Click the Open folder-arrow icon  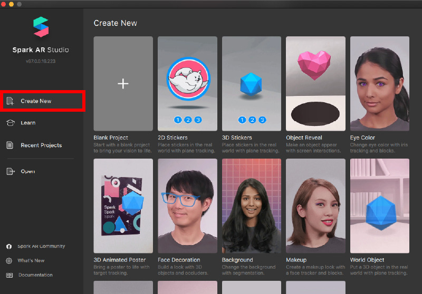(10, 171)
